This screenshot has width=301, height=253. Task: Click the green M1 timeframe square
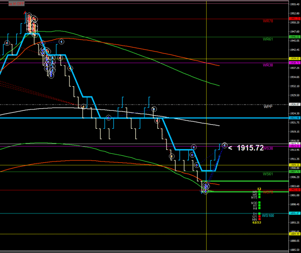coord(260,192)
